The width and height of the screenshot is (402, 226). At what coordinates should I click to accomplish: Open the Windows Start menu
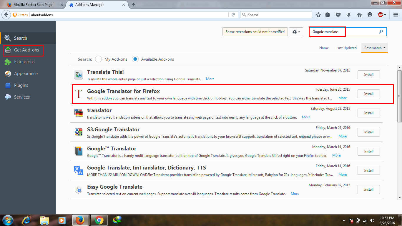pyautogui.click(x=8, y=220)
